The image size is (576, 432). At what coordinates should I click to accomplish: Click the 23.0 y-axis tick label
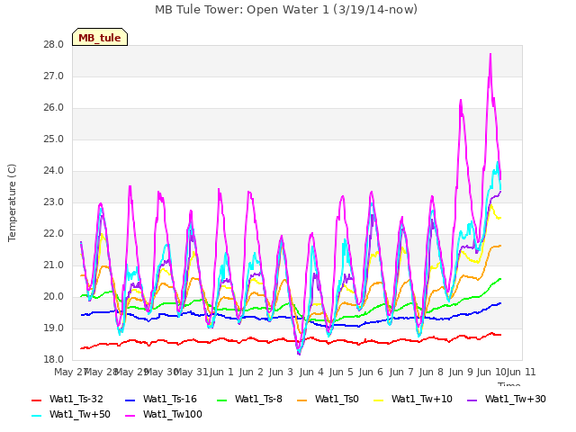coord(54,202)
